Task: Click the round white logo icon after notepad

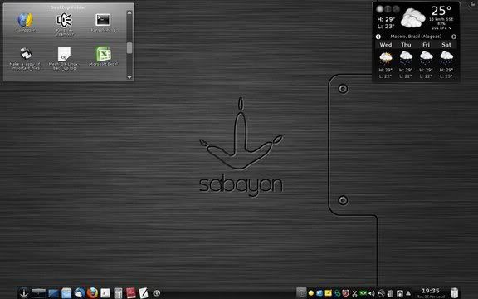Action: [x=157, y=293]
